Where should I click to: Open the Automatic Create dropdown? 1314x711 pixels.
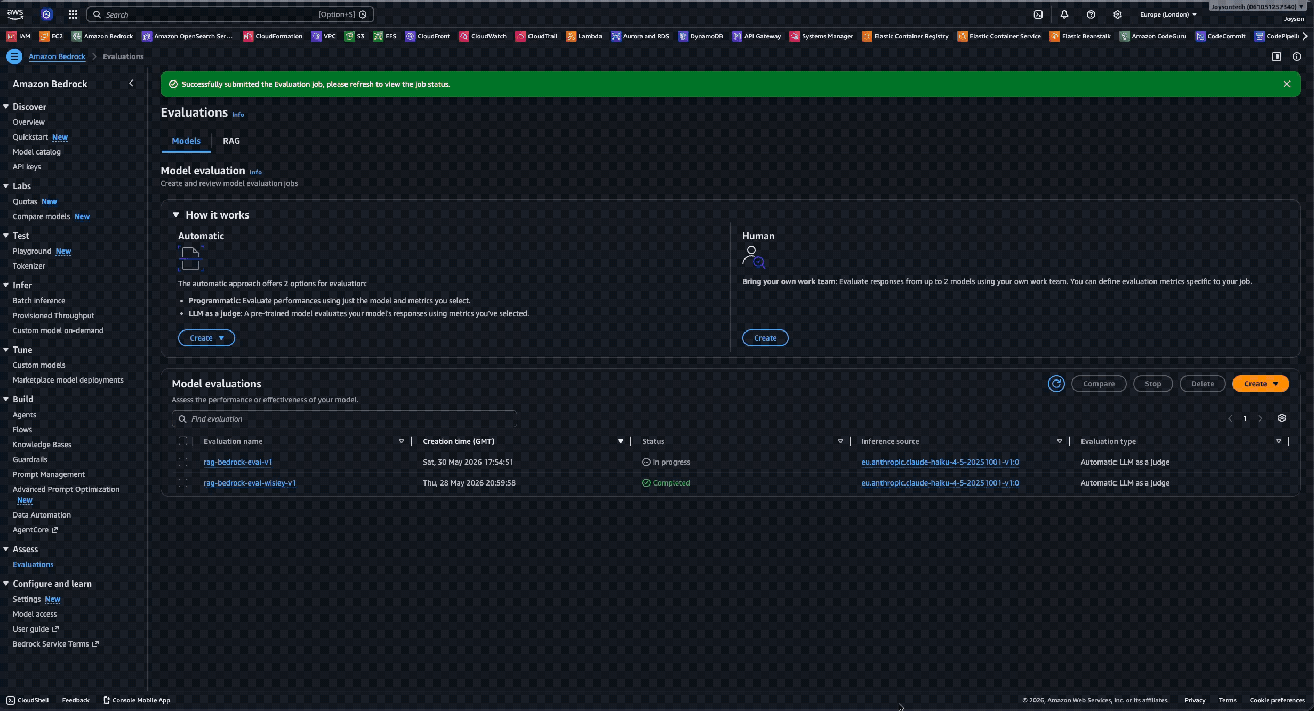point(206,338)
